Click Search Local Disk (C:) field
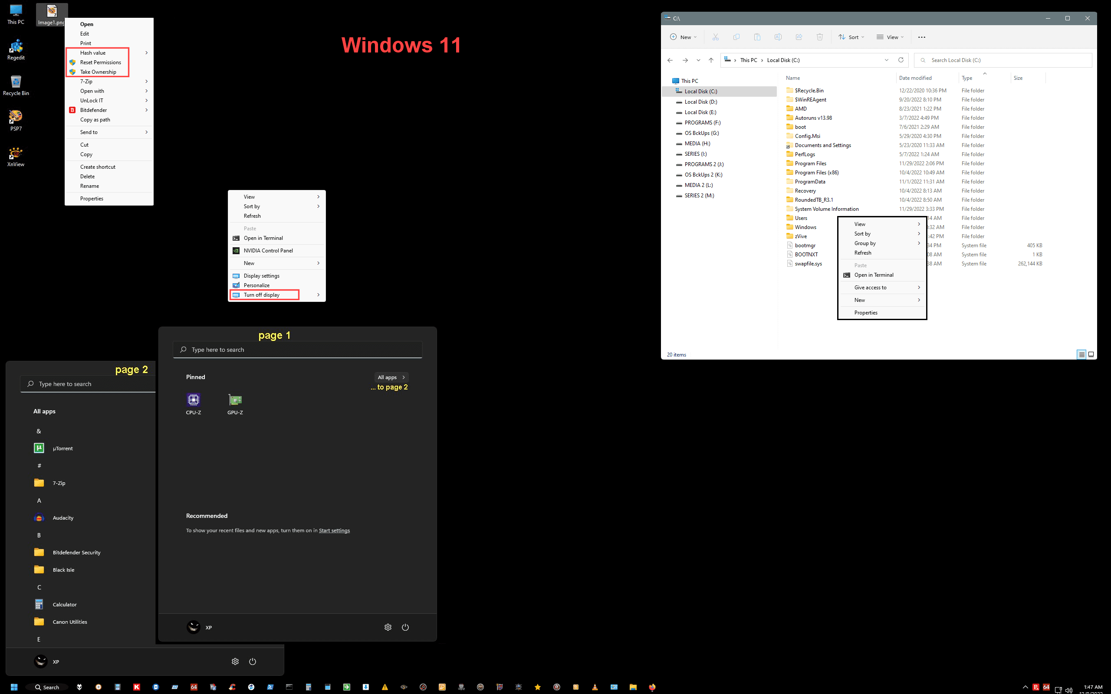Screen dimensions: 1111x694 [x=1003, y=60]
